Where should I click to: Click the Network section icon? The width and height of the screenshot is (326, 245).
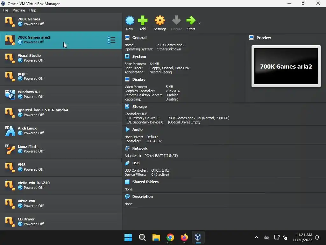point(127,148)
